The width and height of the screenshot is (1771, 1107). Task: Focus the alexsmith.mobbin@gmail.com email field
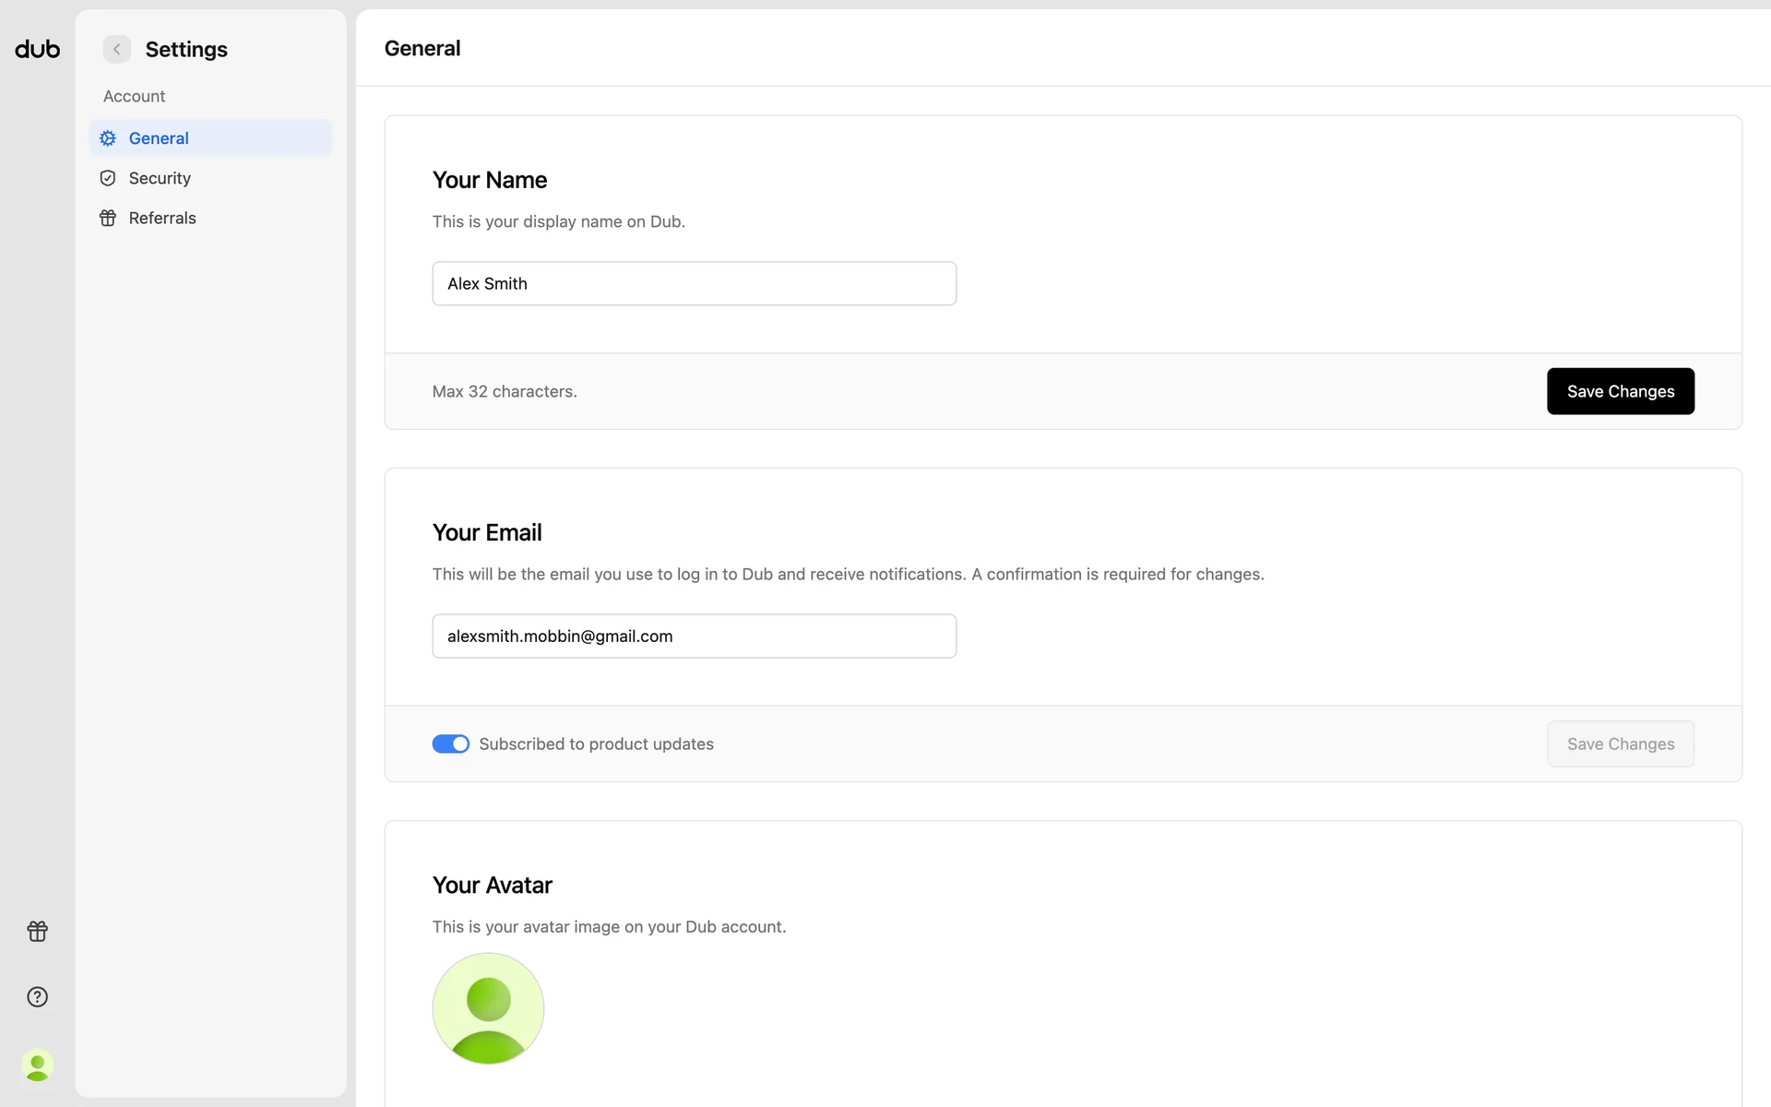coord(694,636)
